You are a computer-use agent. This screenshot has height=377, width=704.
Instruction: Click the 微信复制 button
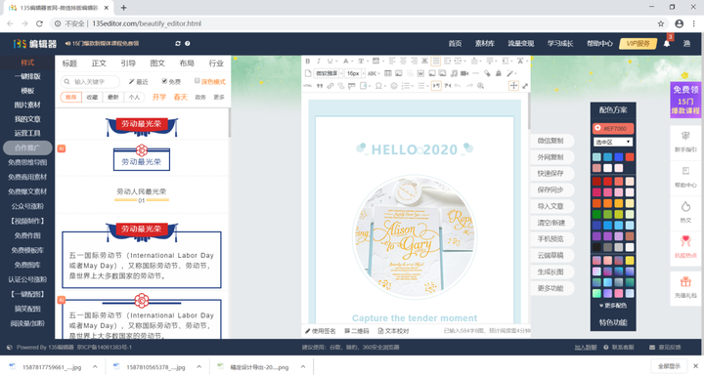click(550, 141)
